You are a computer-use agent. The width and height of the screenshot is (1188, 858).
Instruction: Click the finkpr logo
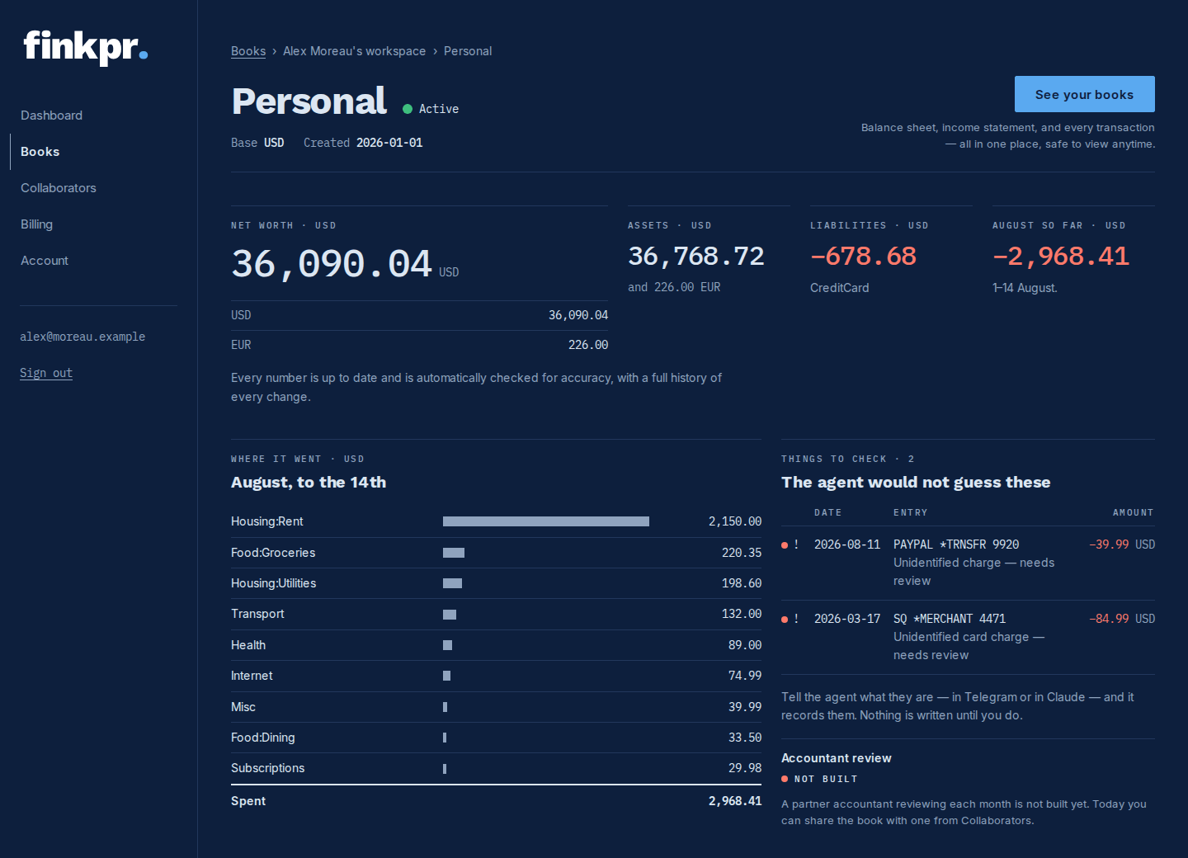pyautogui.click(x=86, y=46)
